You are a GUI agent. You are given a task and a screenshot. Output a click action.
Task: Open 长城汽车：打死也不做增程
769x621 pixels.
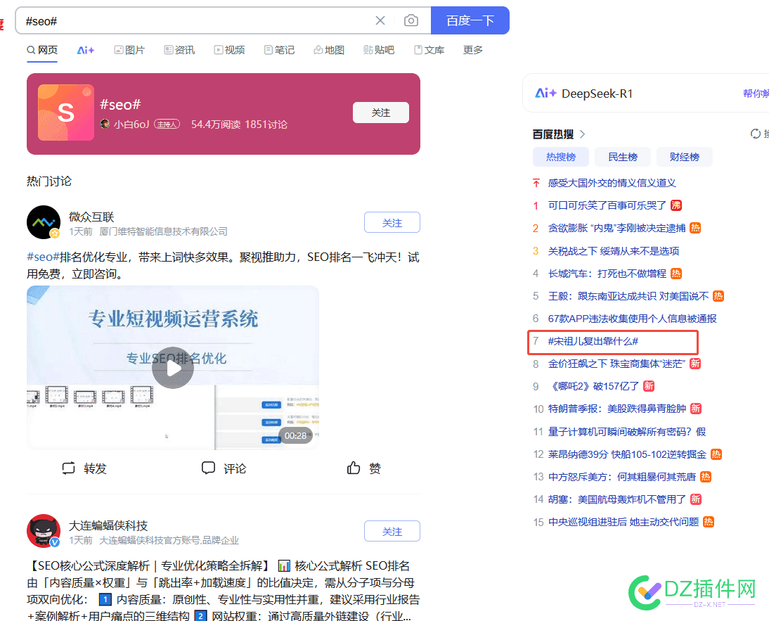click(607, 274)
